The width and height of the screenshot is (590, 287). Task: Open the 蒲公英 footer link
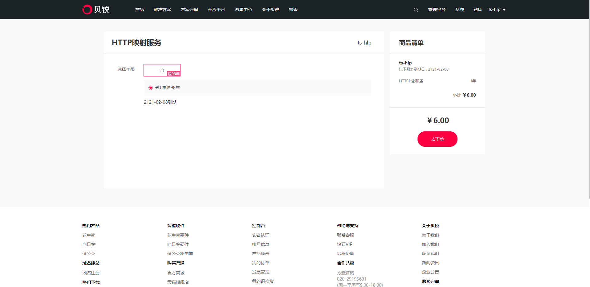[89, 254]
